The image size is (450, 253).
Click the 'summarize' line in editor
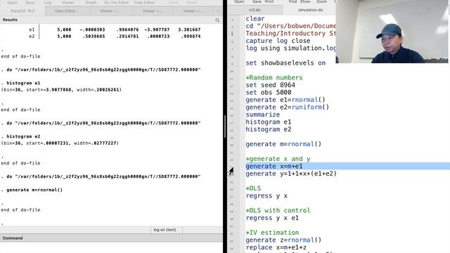click(262, 115)
